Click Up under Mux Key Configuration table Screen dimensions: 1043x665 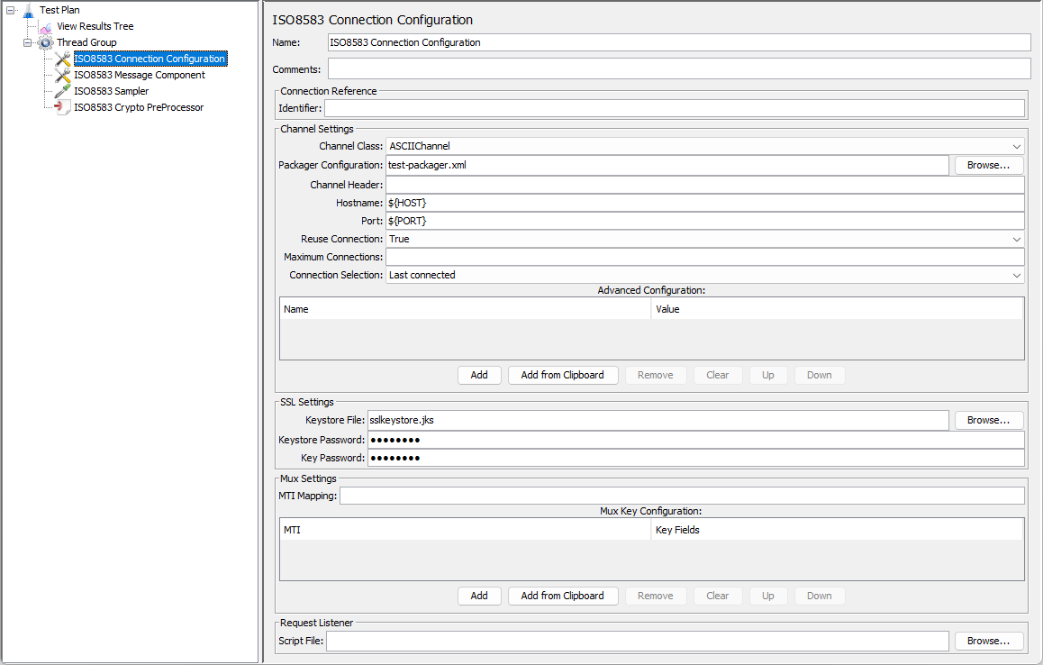[767, 596]
